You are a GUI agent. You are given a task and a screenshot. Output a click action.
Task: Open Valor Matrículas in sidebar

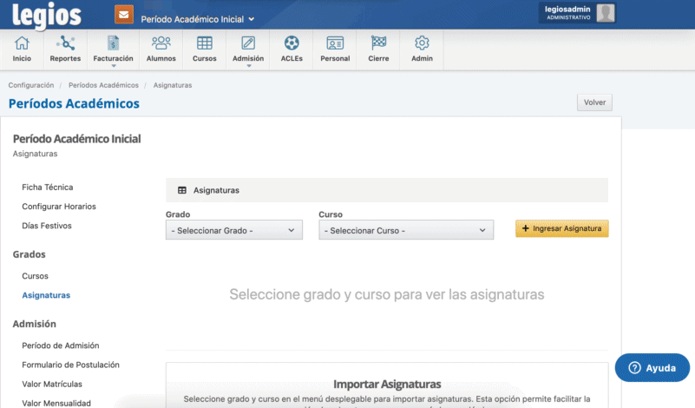point(52,384)
